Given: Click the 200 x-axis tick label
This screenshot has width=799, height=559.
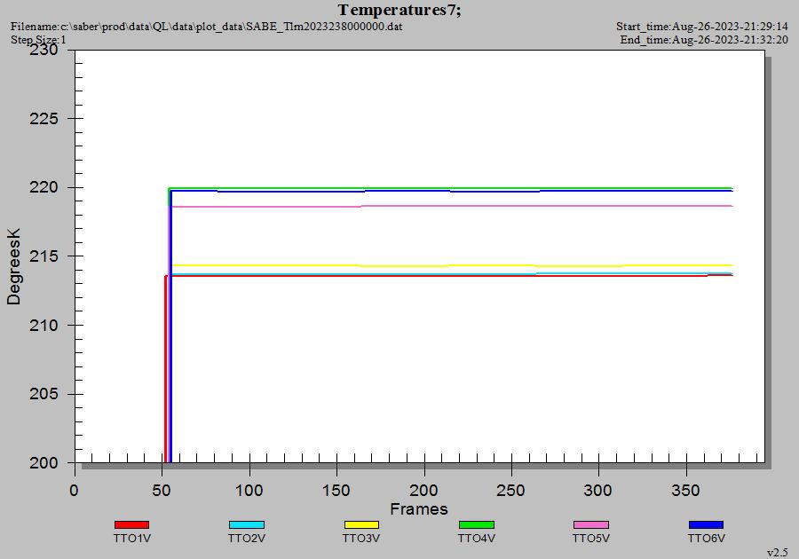Looking at the screenshot, I should (x=423, y=491).
